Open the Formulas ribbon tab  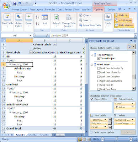point(50,10)
